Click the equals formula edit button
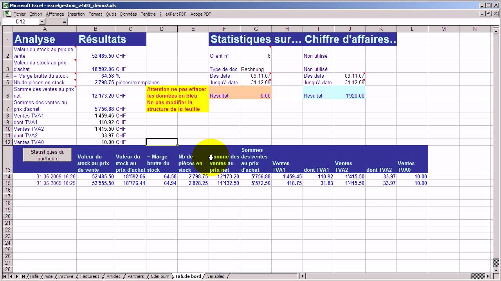This screenshot has width=501, height=281. click(x=64, y=22)
